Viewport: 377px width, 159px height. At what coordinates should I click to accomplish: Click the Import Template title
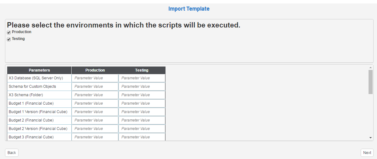(189, 9)
